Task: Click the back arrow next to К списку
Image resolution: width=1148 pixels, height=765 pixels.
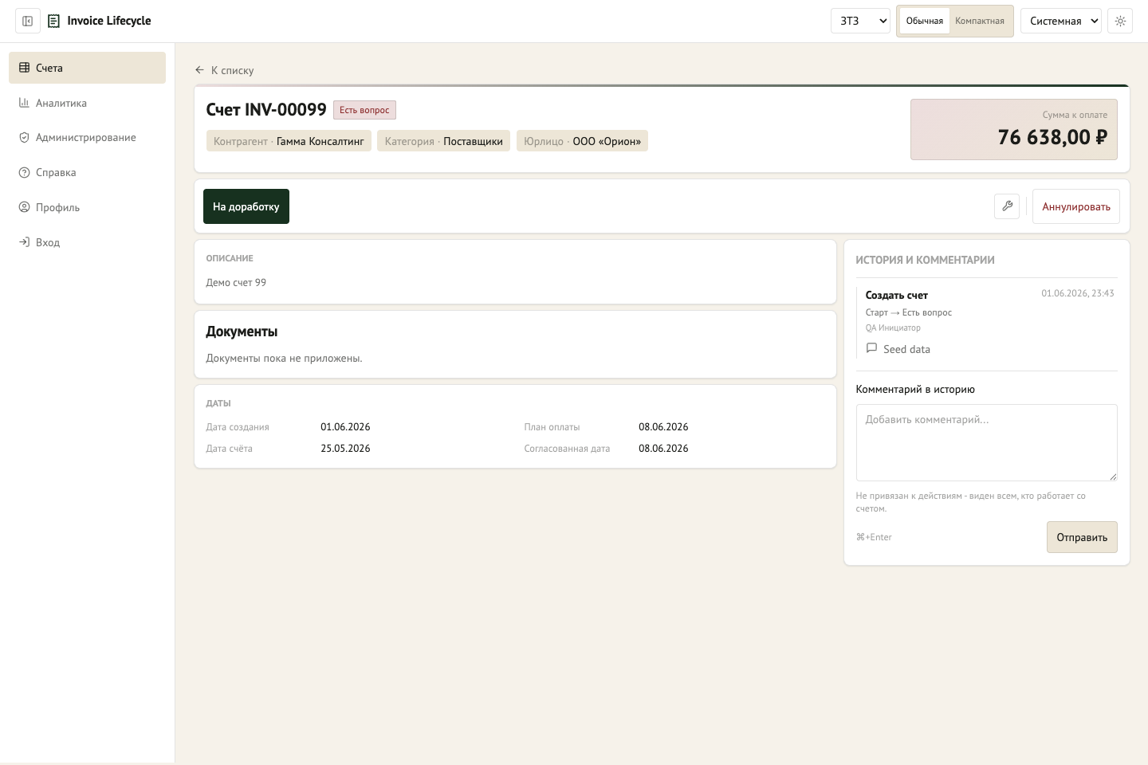Action: pos(199,70)
